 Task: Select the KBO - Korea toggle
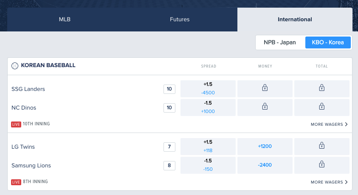pyautogui.click(x=328, y=42)
